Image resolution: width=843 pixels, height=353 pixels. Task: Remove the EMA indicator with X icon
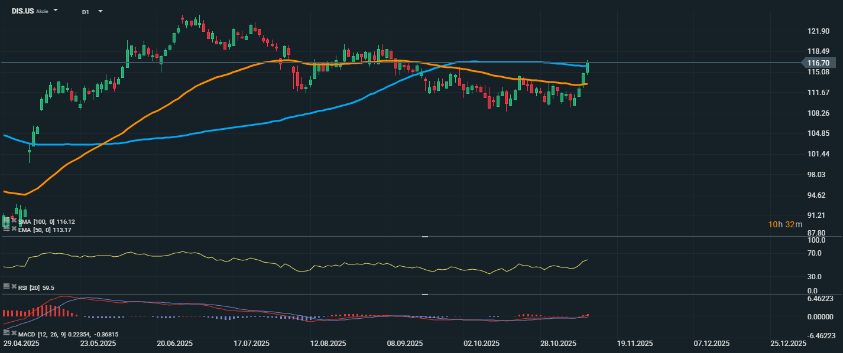(14, 229)
